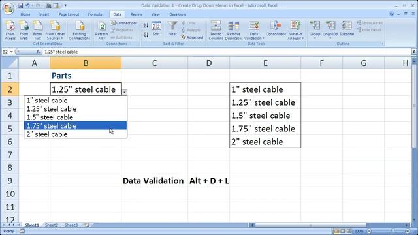Expand Refresh All dropdown
The image size is (418, 235).
[x=104, y=39]
